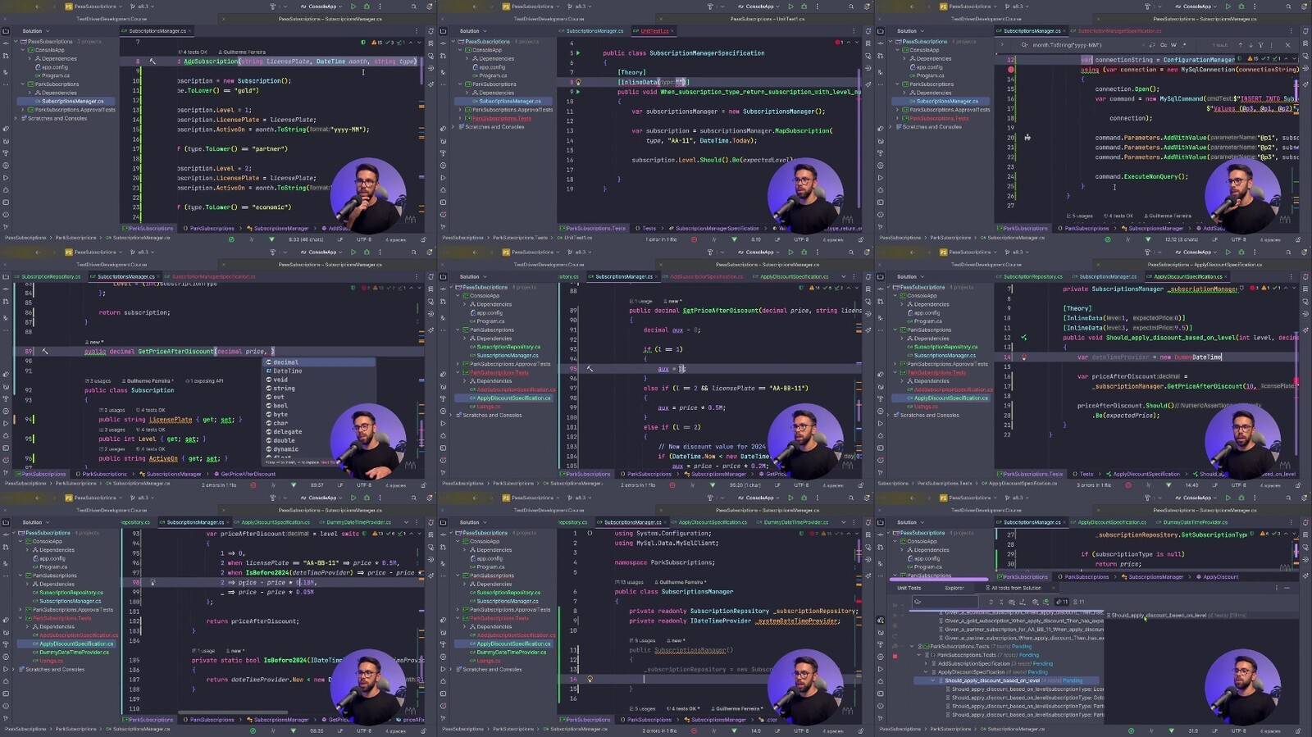Screen dimensions: 1312x737
Task: Open Run tool window icon in AddSubscription frame
Action: [x=6, y=177]
